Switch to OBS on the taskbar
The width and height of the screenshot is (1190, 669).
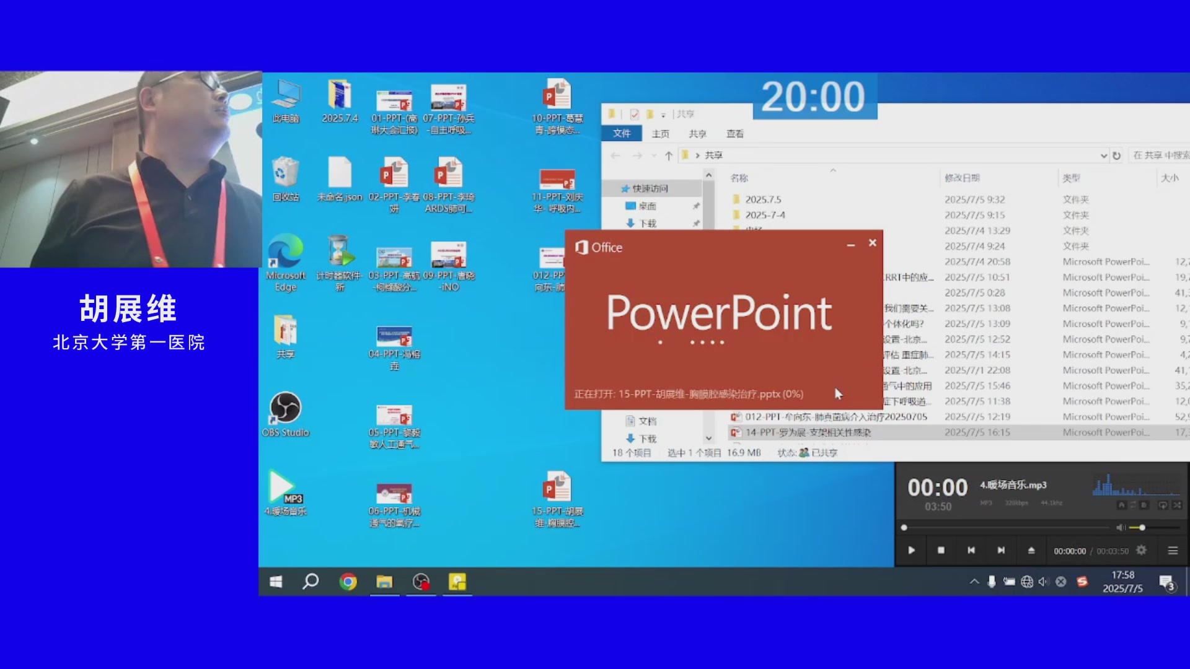point(421,582)
